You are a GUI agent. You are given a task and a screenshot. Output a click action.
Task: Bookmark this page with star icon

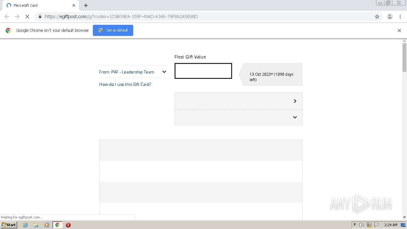tap(377, 17)
